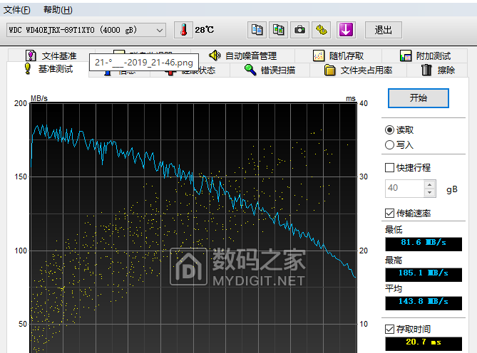
Task: Toggle the 传输速率 checkbox
Action: pyautogui.click(x=389, y=213)
